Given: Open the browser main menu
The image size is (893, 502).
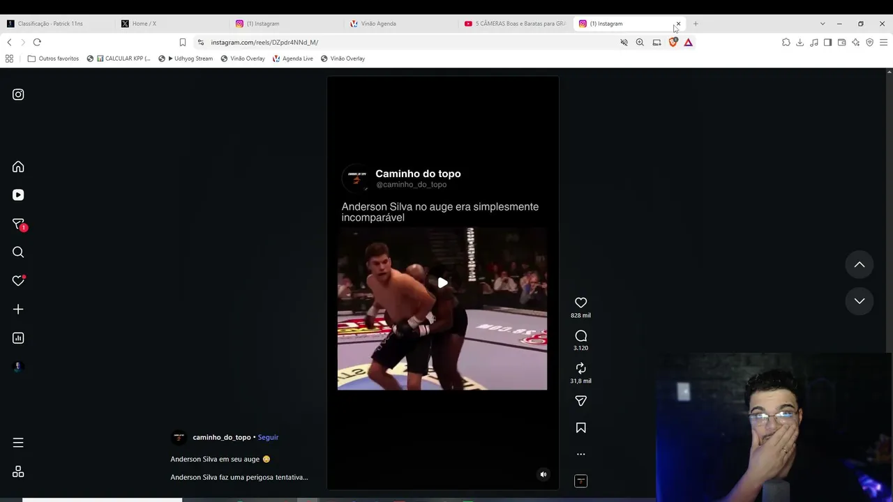Looking at the screenshot, I should click(883, 43).
